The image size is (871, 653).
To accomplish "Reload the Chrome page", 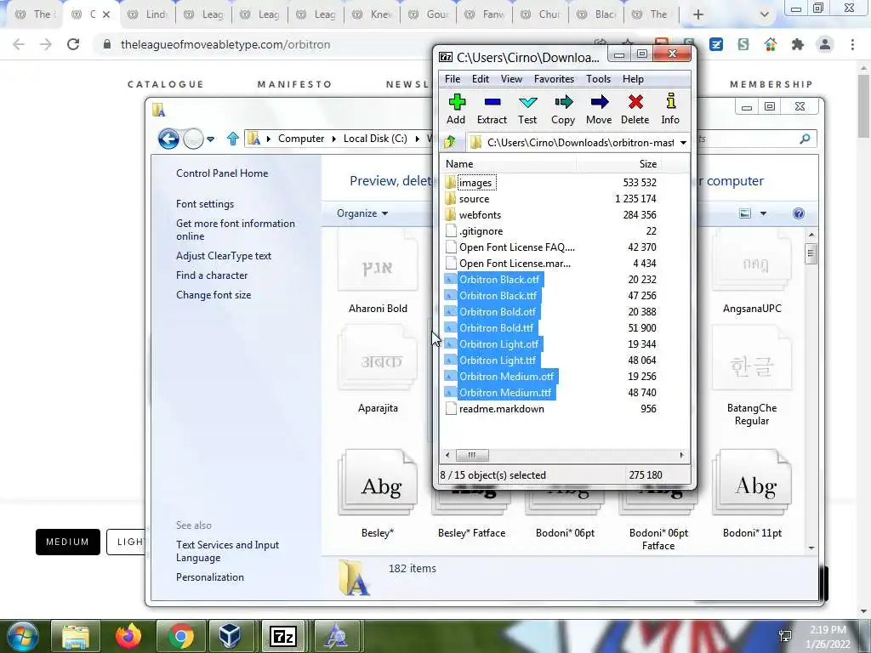I will point(73,44).
